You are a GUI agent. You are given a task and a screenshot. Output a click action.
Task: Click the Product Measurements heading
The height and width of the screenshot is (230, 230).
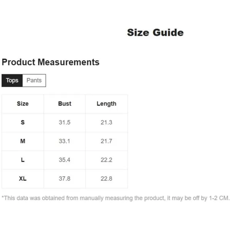(51, 62)
